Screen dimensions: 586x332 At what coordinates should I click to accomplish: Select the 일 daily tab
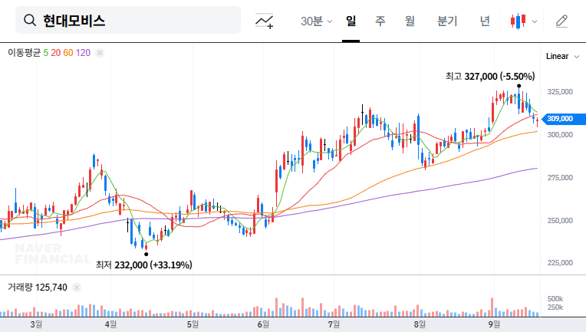point(351,21)
